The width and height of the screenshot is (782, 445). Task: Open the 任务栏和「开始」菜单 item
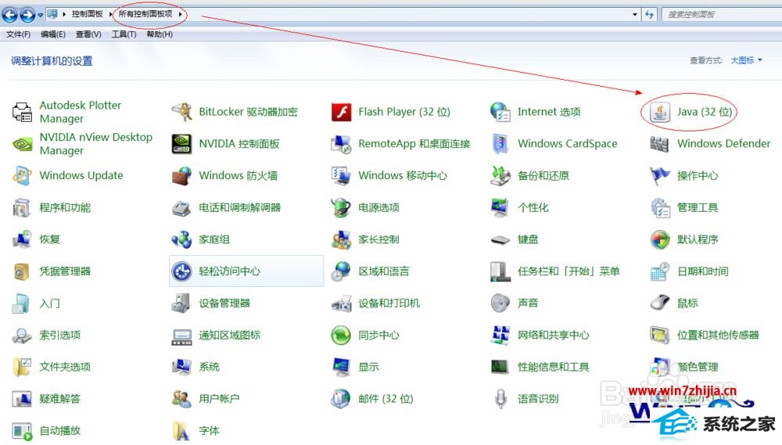click(x=555, y=271)
